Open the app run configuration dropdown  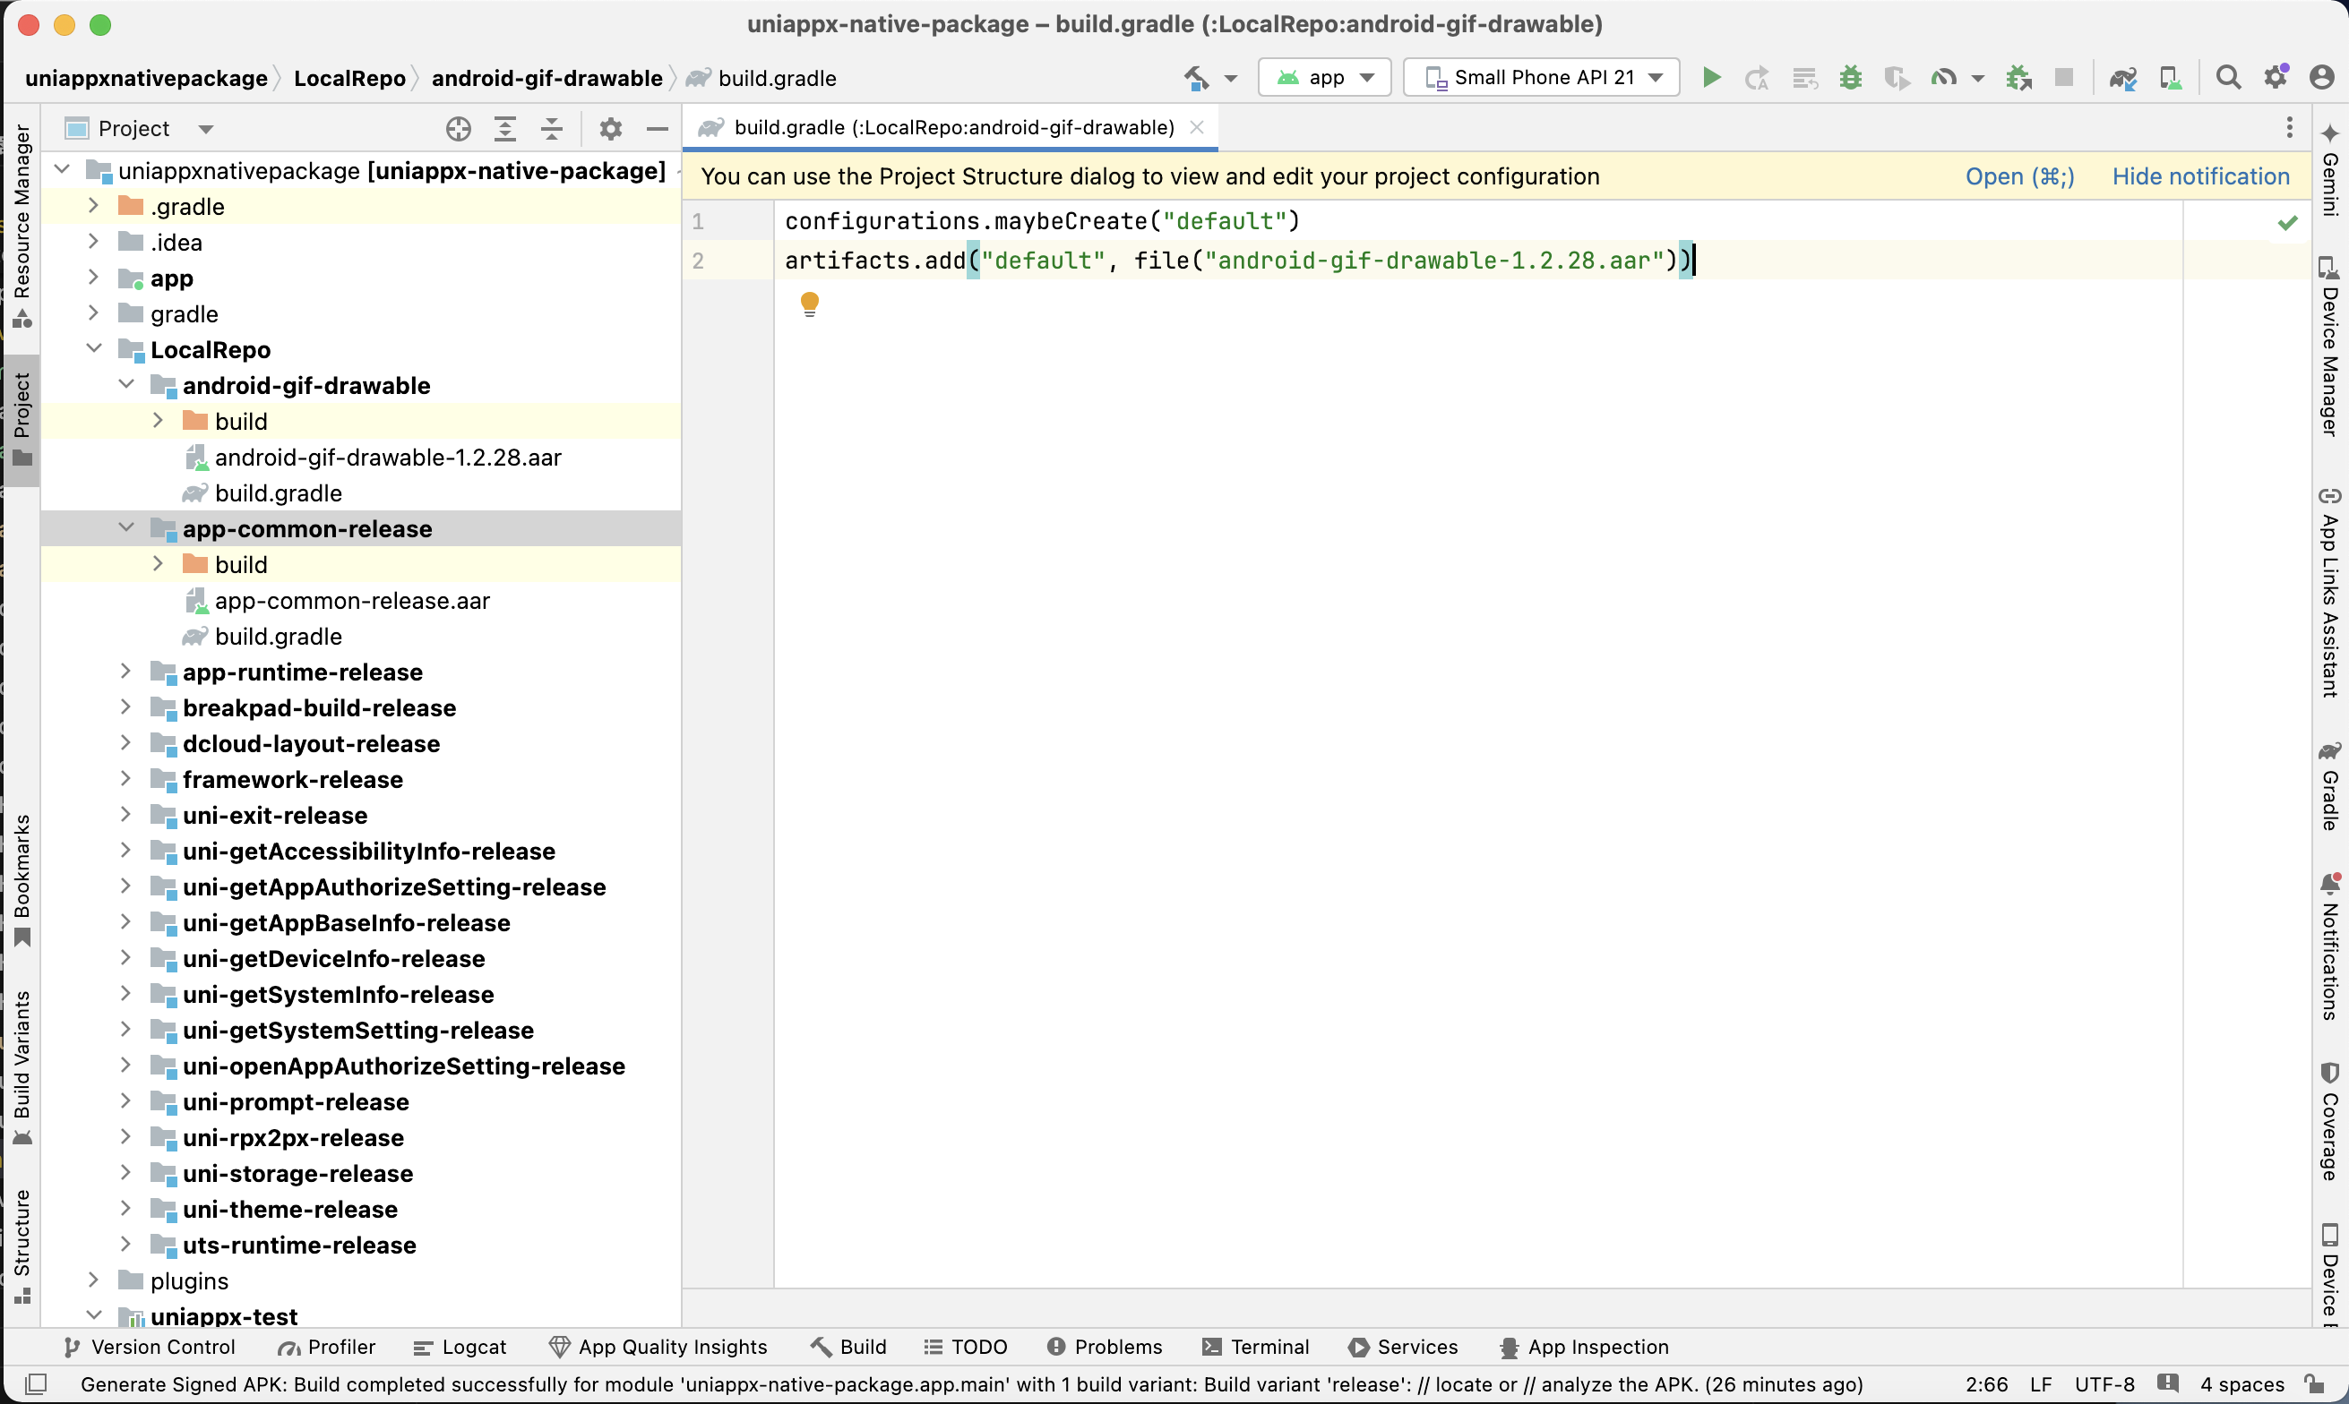pyautogui.click(x=1324, y=78)
